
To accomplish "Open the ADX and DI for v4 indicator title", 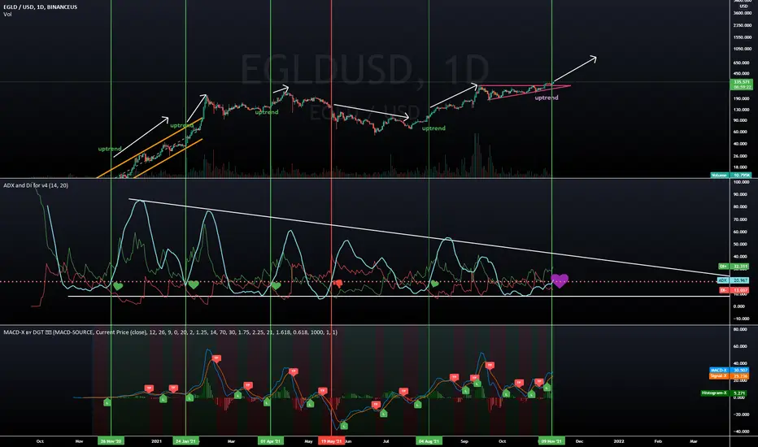I will coord(36,185).
